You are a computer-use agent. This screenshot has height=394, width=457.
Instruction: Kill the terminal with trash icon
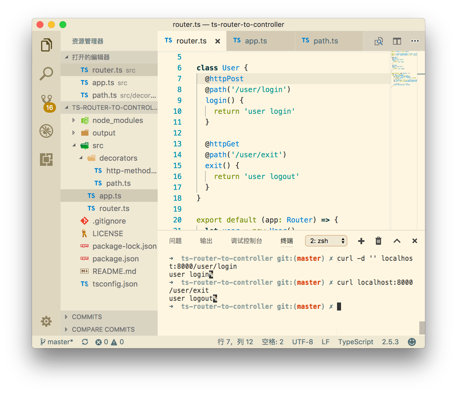point(378,241)
